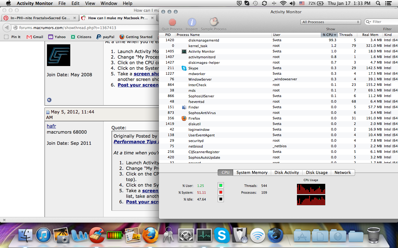Open Skype from the Dock
Viewport: 398px width, 248px height.
(222, 236)
